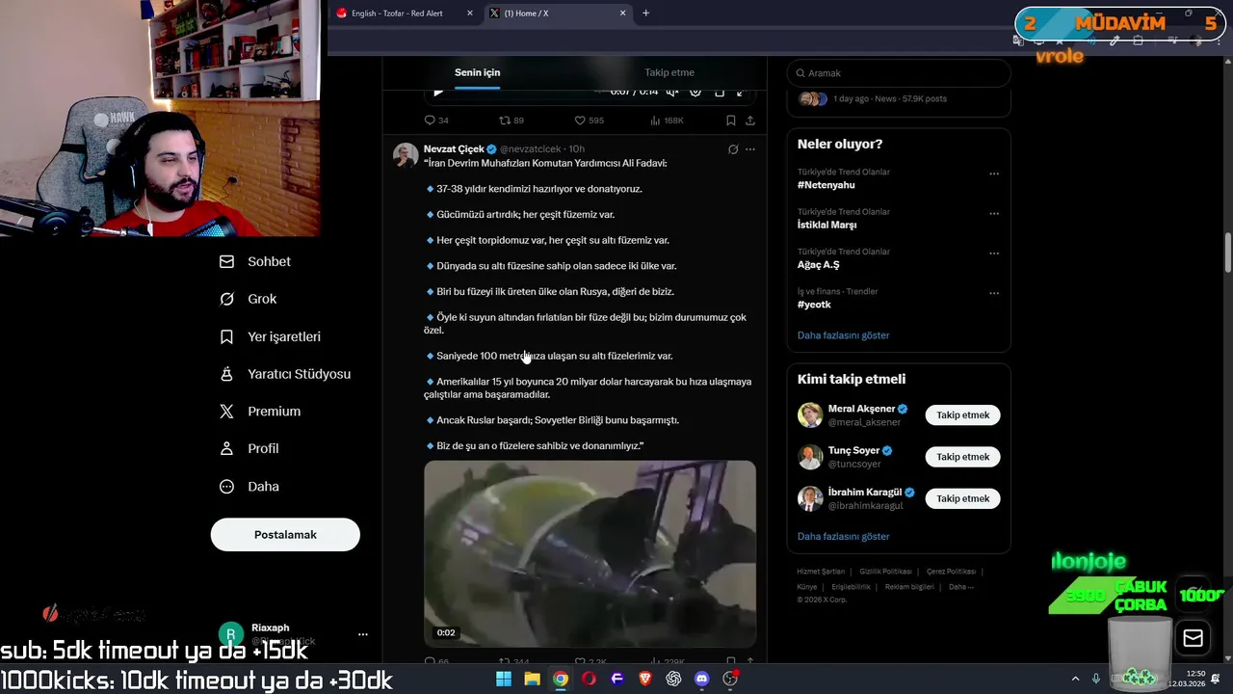
Task: Open Hizmet Şartları footer link
Action: tap(821, 572)
